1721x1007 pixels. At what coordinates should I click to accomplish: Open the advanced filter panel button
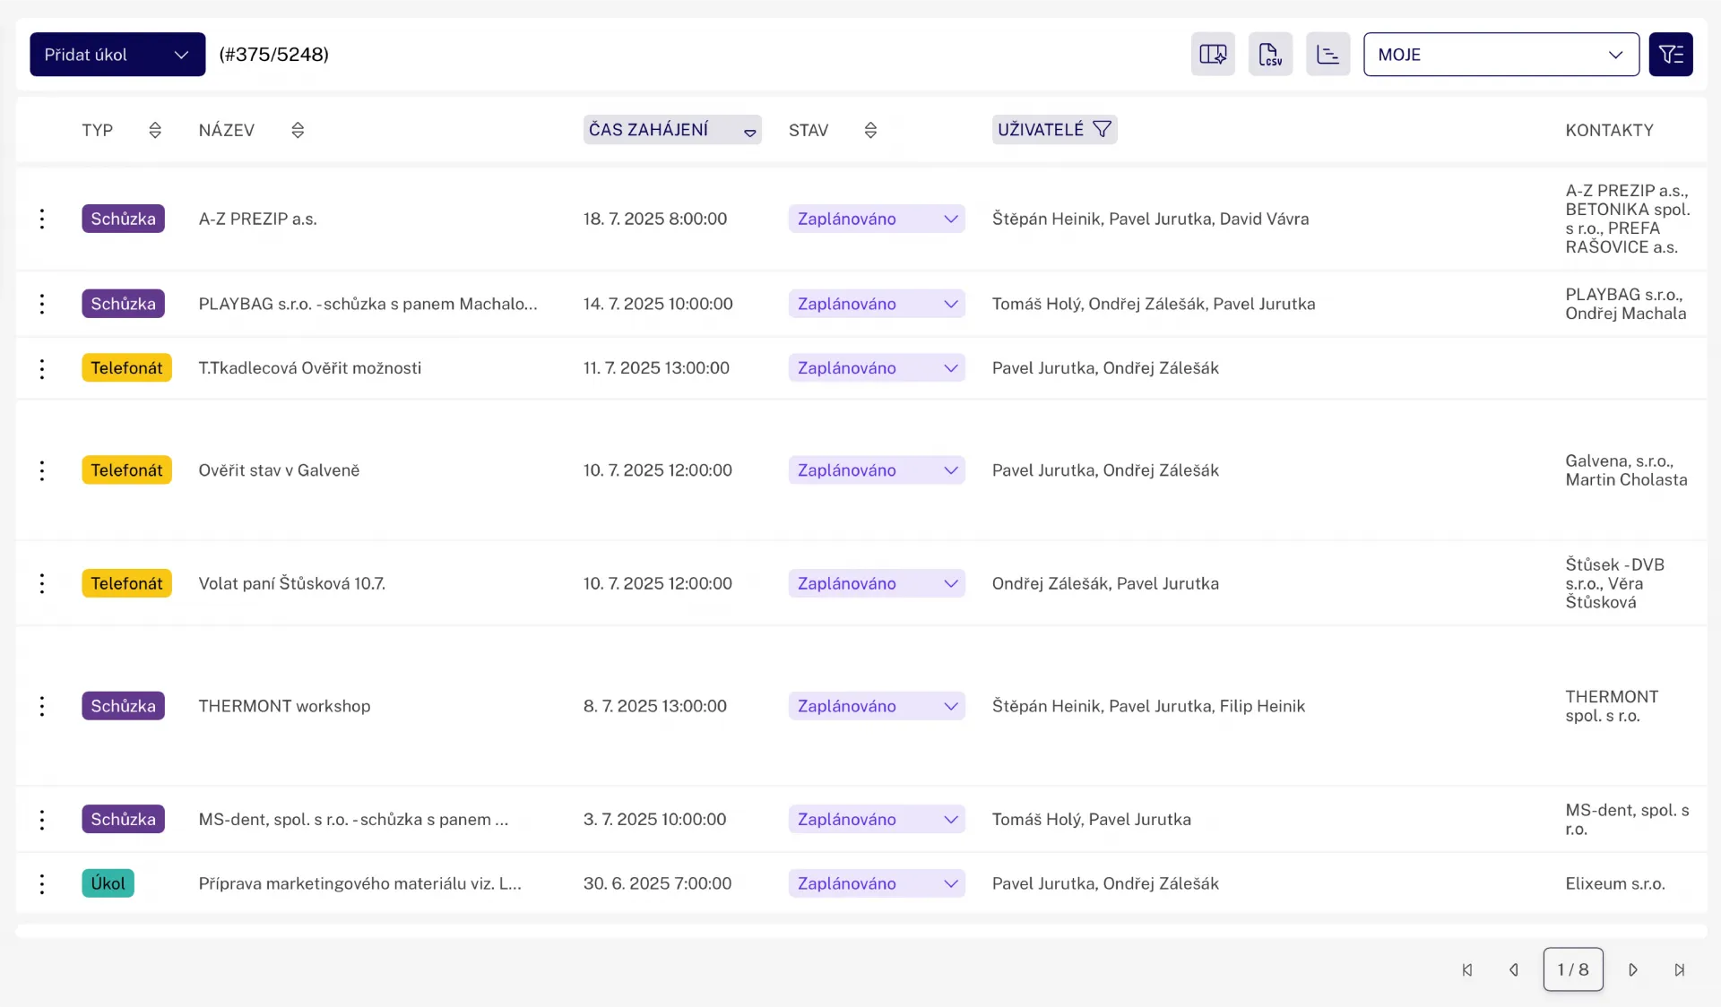point(1670,55)
